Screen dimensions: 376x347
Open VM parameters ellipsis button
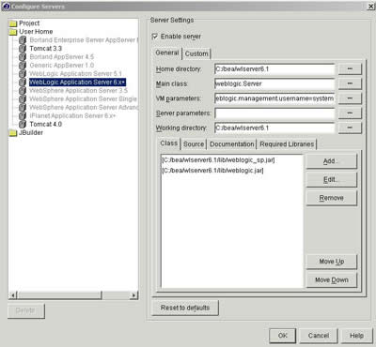click(x=350, y=98)
